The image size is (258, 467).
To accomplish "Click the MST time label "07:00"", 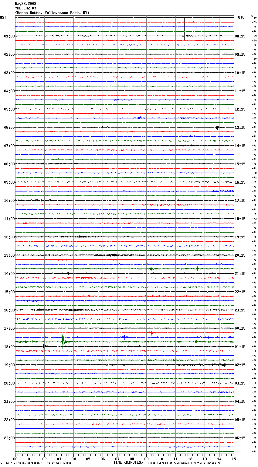I will pyautogui.click(x=9, y=146).
